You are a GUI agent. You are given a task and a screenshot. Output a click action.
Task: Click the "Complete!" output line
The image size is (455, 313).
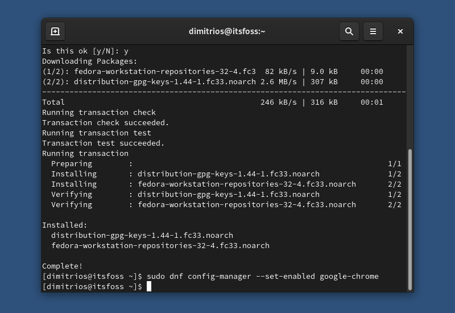63,266
